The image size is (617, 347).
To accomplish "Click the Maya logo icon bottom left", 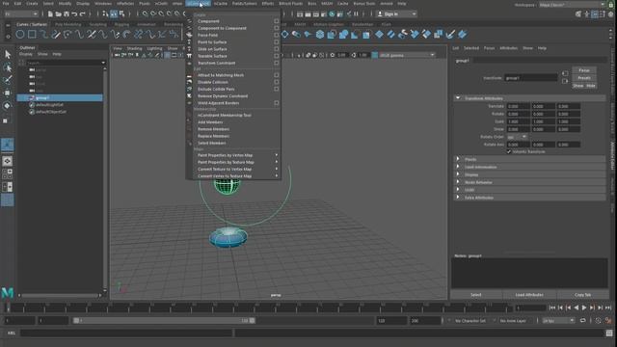I will pyautogui.click(x=8, y=293).
